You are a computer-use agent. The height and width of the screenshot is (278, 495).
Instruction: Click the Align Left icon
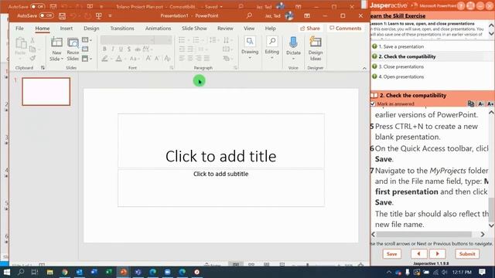pos(182,59)
